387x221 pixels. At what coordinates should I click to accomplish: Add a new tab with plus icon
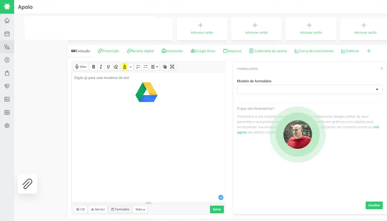tap(369, 51)
